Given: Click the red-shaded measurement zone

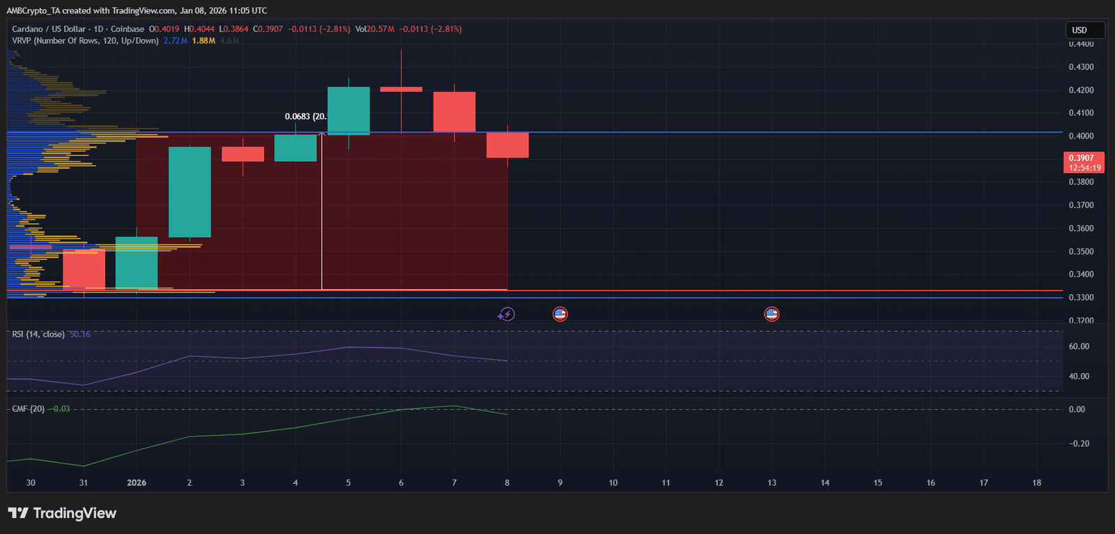Looking at the screenshot, I should tap(418, 223).
